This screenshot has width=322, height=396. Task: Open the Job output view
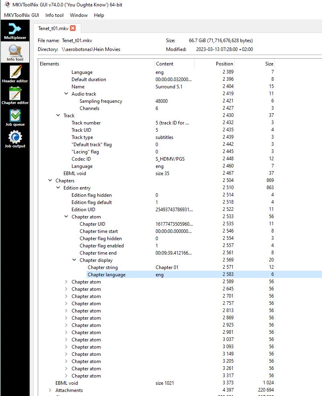coord(15,139)
